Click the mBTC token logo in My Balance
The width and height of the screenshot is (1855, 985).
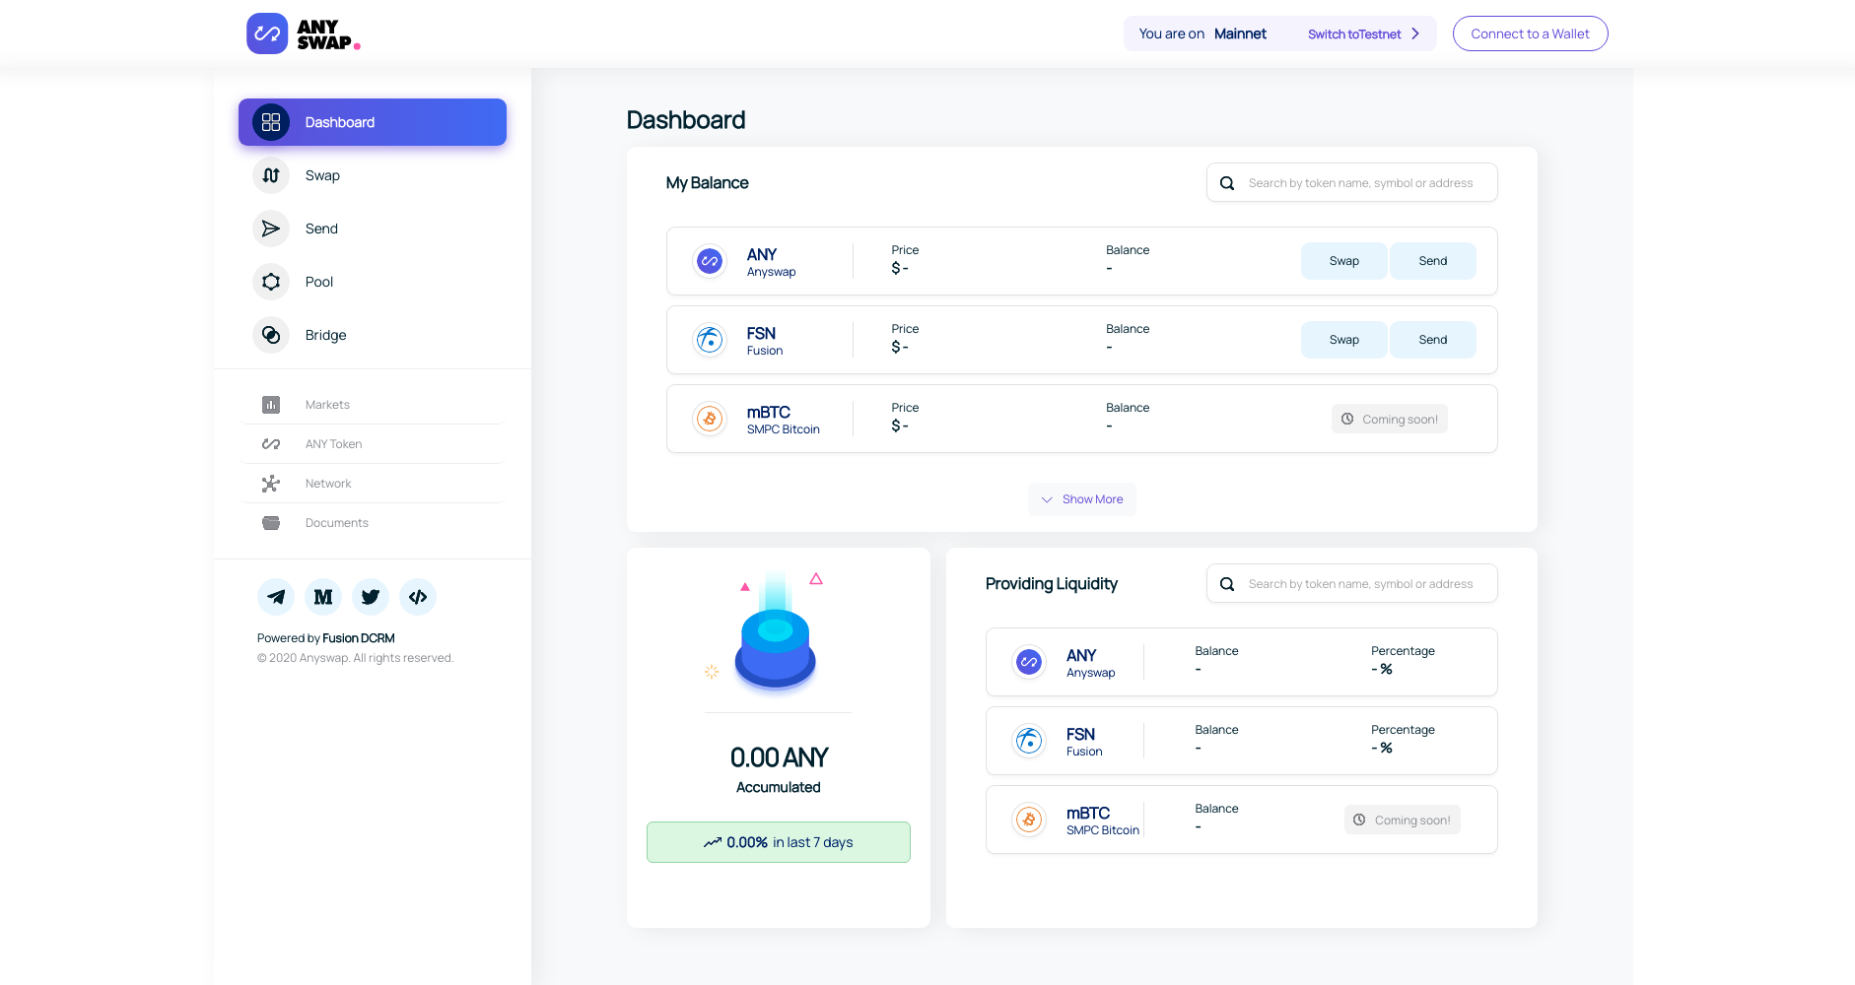pos(710,419)
